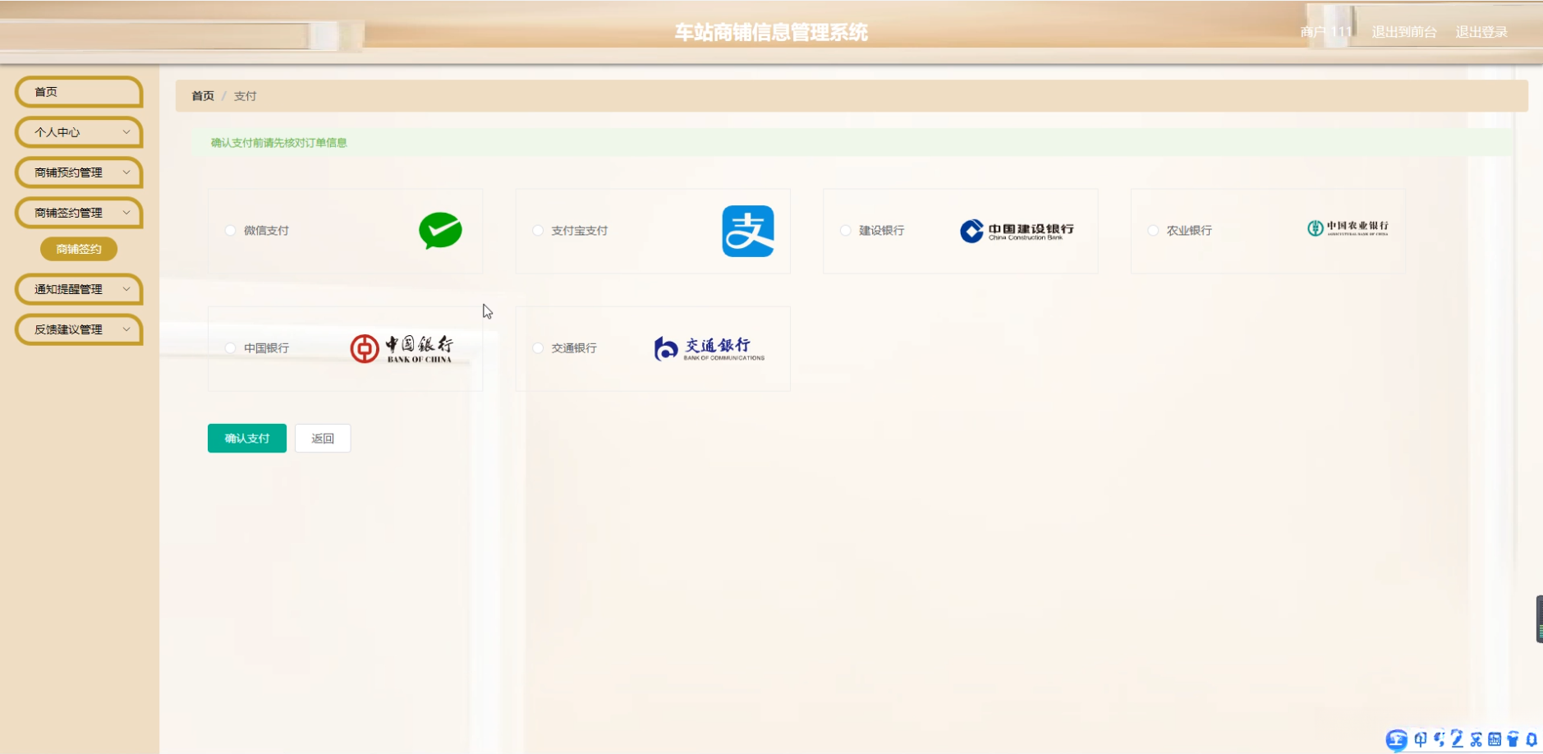Switch punctuation mode in the input toolbar
Screen dimensions: 1543x754
pyautogui.click(x=1439, y=739)
